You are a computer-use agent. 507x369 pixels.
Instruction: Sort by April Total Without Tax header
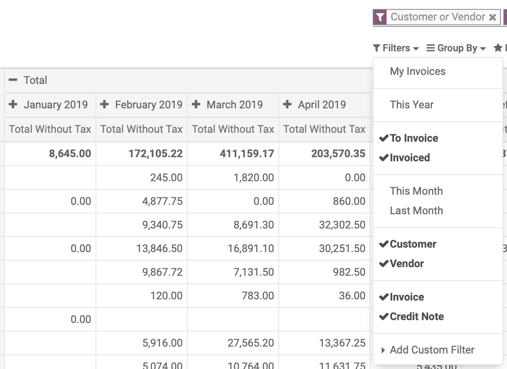[x=325, y=130]
